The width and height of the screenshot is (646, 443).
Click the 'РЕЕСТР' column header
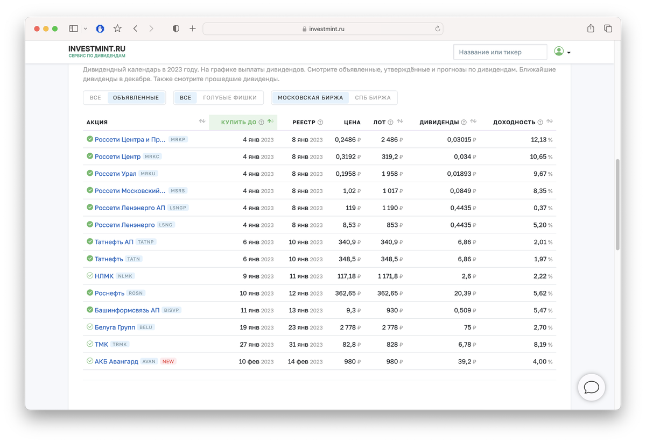[x=304, y=123]
